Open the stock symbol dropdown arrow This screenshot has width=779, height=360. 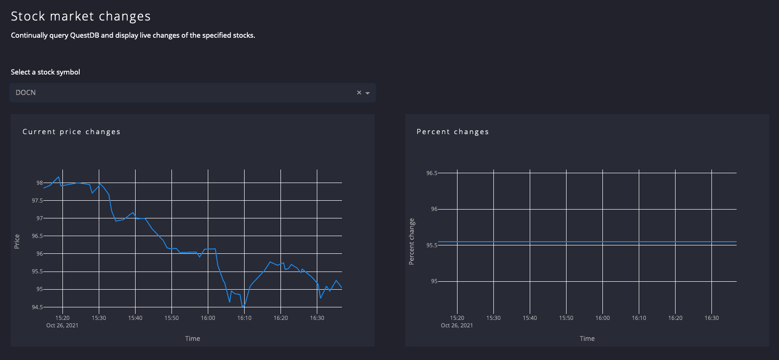[368, 93]
